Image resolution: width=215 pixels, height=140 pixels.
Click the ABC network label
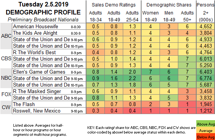6,36
